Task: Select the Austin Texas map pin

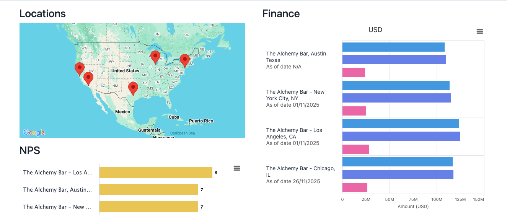Action: point(133,89)
